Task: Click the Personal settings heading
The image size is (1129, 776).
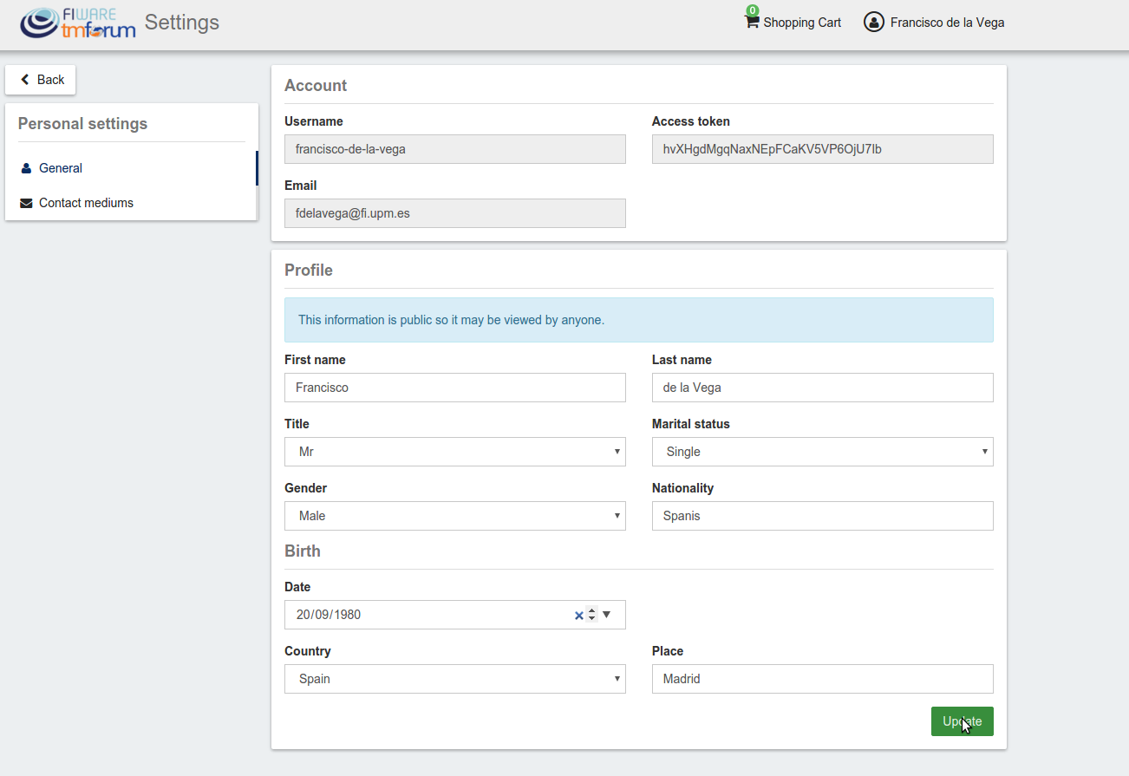Action: click(82, 124)
